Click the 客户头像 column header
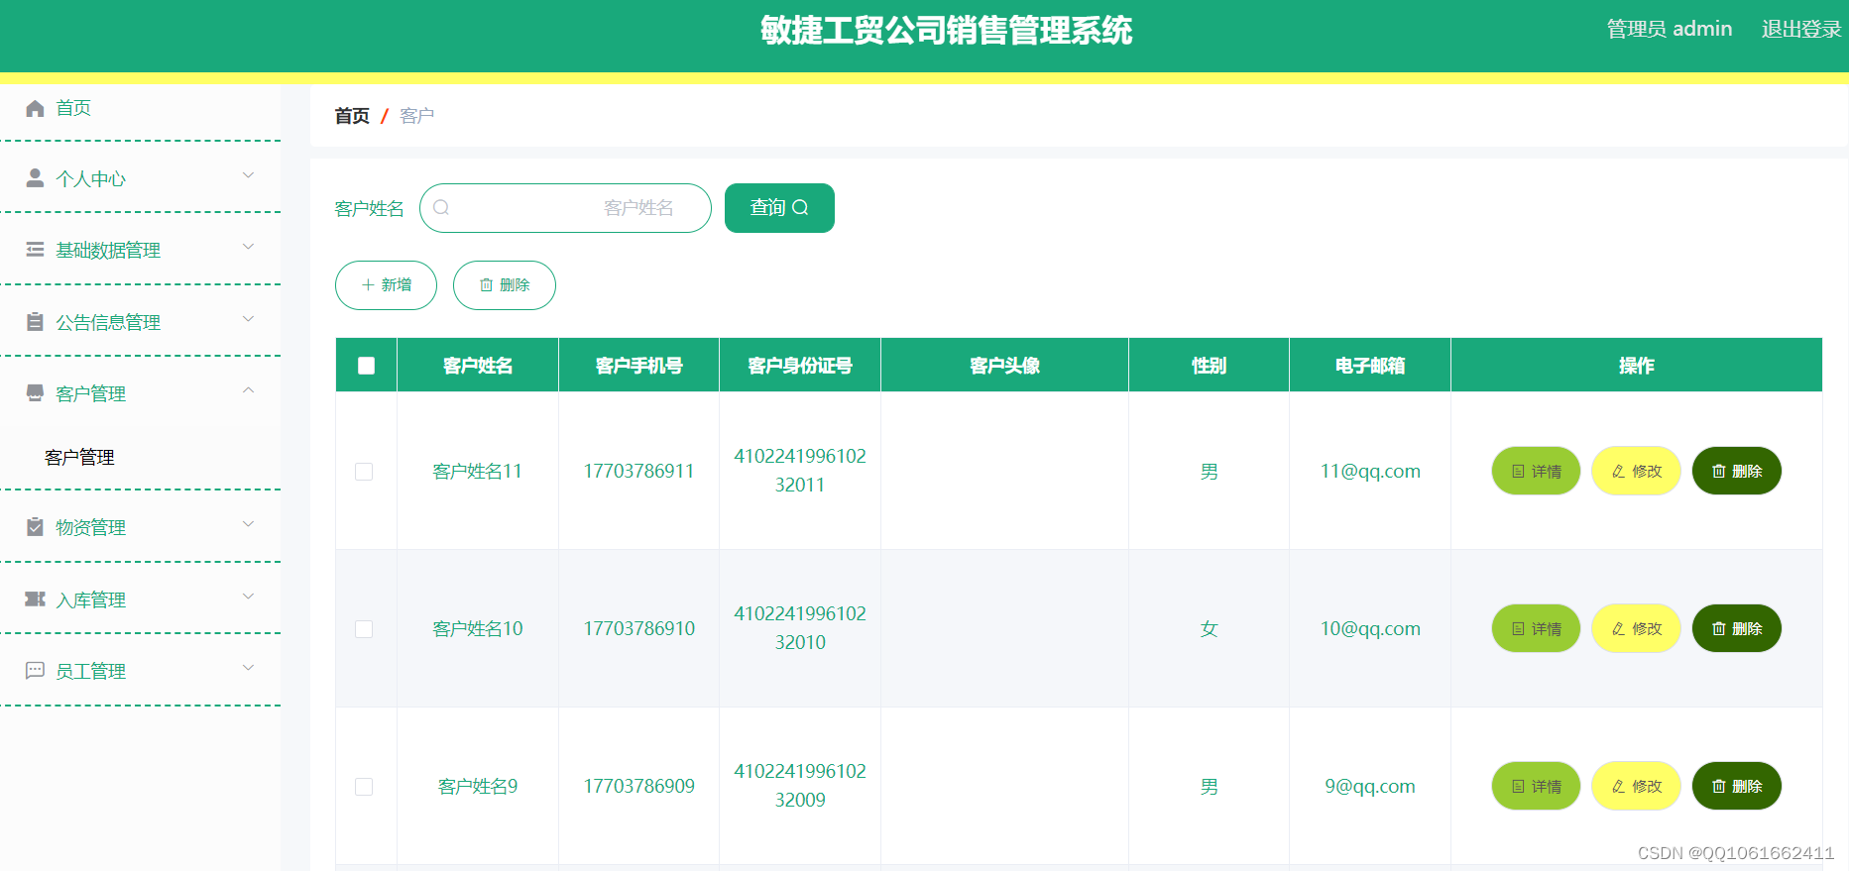Image resolution: width=1849 pixels, height=871 pixels. [x=1004, y=366]
